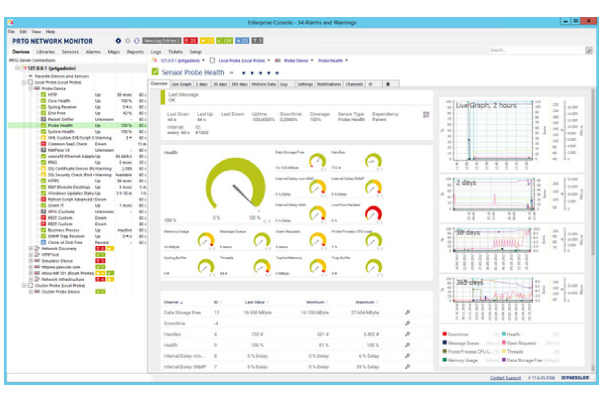Click the blue paused sensors count icon
This screenshot has width=603, height=402.
pos(242,40)
